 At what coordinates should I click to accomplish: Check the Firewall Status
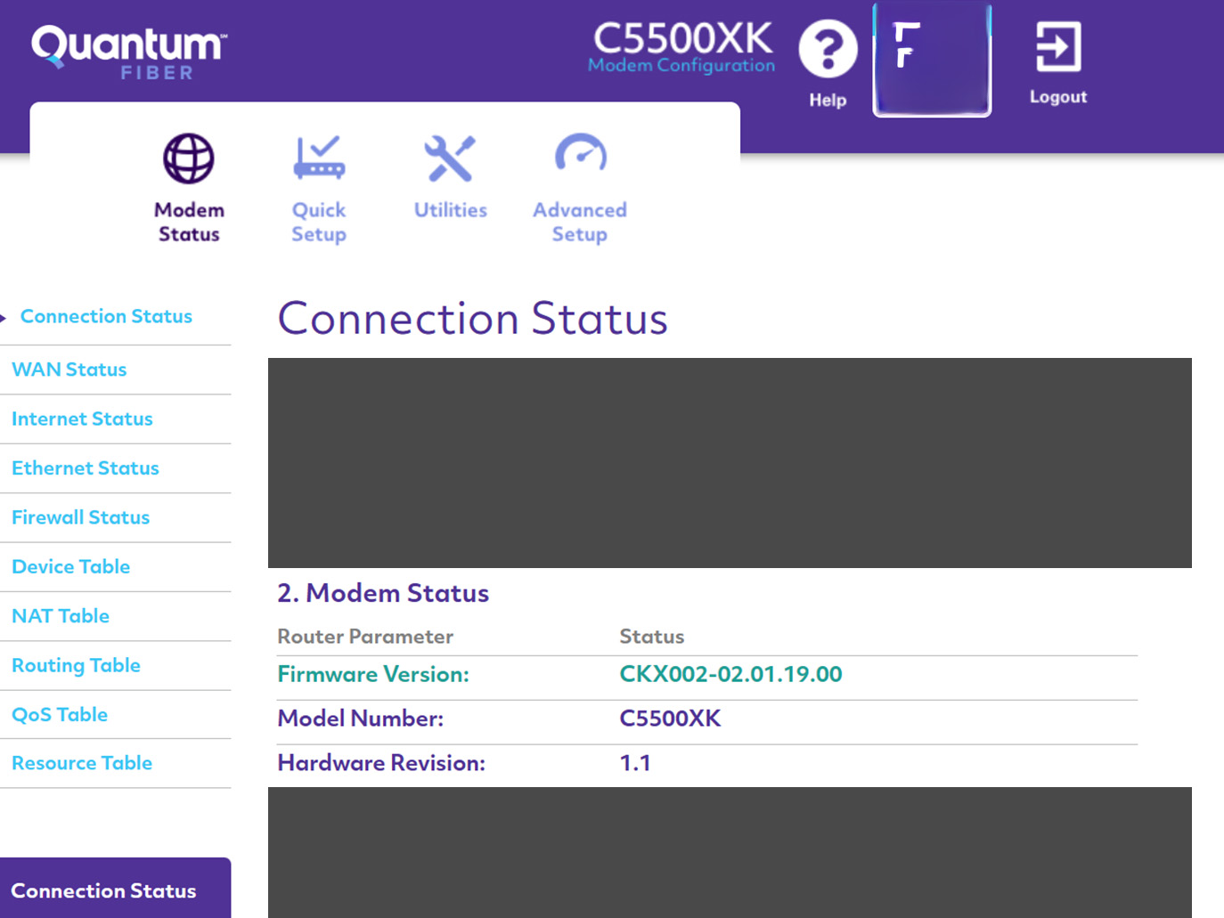pos(80,517)
